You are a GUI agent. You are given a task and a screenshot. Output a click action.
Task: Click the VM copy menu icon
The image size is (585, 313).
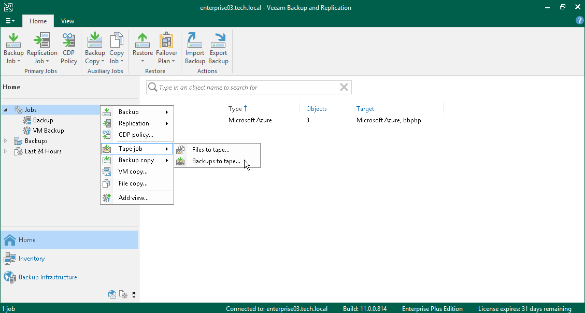pos(107,172)
